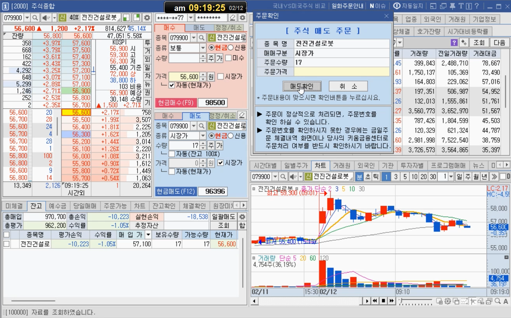Open account number dropdown ****-**77
The image size is (511, 318).
pyautogui.click(x=190, y=18)
